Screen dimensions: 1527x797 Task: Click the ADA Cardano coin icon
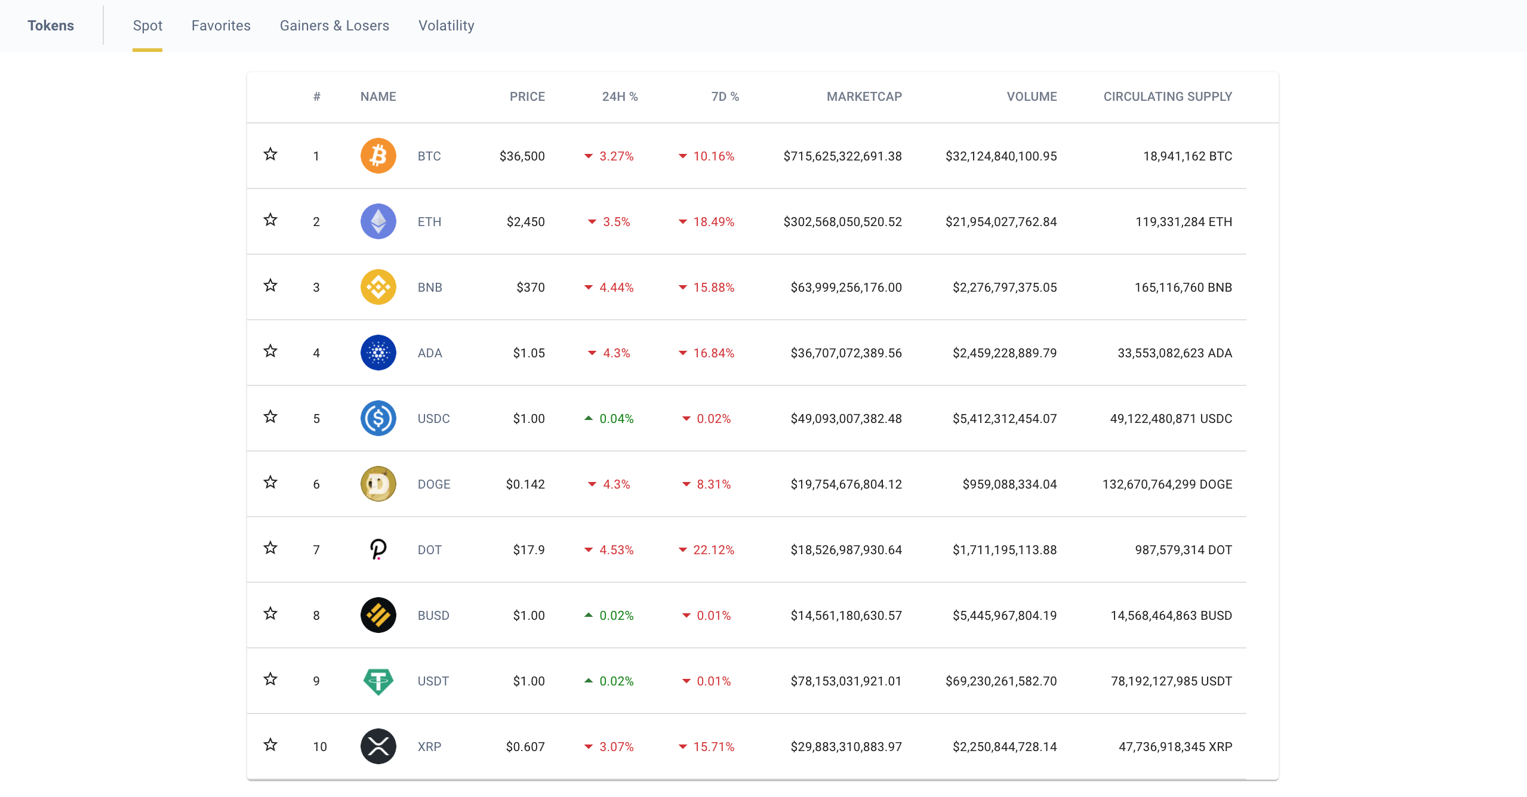(378, 353)
